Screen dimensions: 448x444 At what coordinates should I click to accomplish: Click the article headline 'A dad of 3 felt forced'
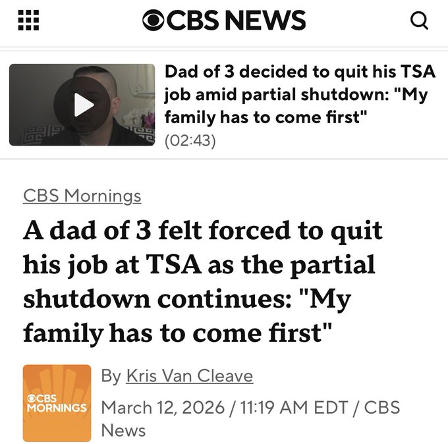[x=203, y=231]
